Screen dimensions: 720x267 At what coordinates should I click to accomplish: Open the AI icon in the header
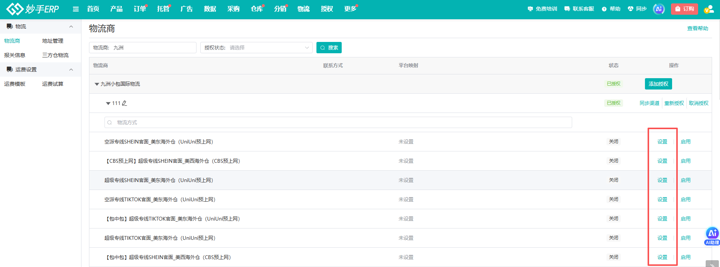pyautogui.click(x=659, y=9)
